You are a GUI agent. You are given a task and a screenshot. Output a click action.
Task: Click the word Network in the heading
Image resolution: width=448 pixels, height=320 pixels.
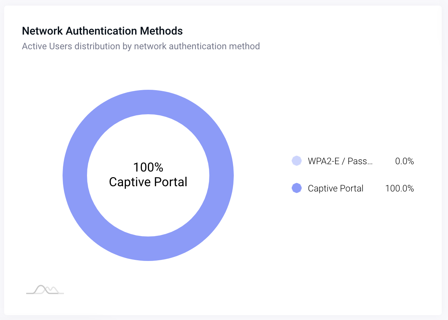pyautogui.click(x=43, y=31)
